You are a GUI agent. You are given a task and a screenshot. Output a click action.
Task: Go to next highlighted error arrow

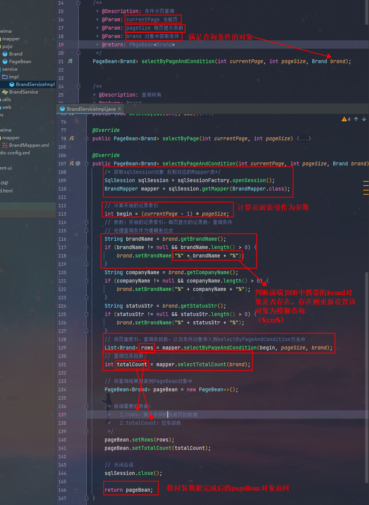point(364,119)
